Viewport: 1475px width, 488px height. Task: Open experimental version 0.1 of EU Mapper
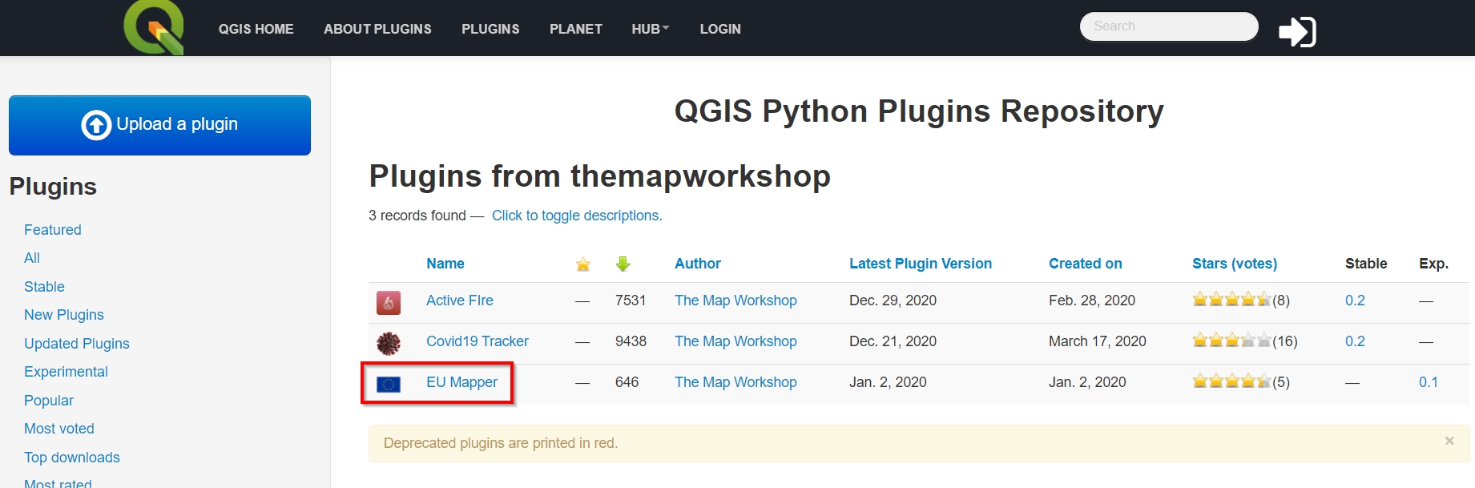(x=1428, y=382)
